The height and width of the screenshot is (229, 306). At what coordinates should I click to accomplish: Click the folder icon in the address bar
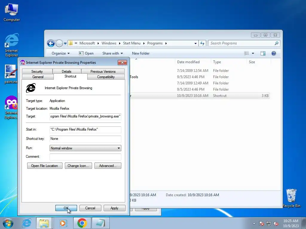coord(71,43)
